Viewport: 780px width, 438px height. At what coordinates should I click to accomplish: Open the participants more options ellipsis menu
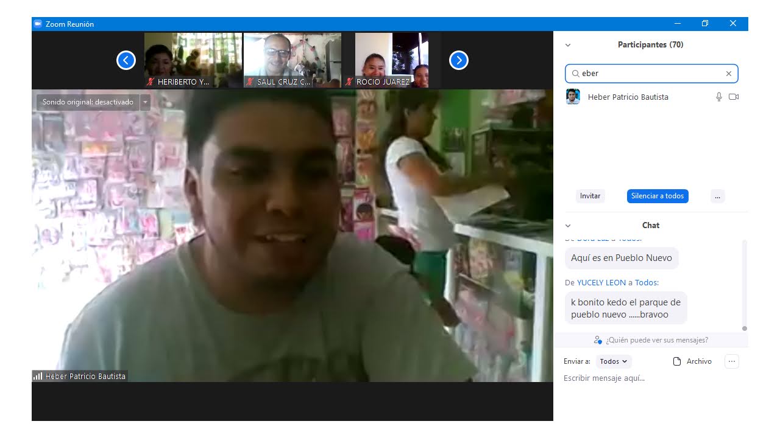point(717,196)
